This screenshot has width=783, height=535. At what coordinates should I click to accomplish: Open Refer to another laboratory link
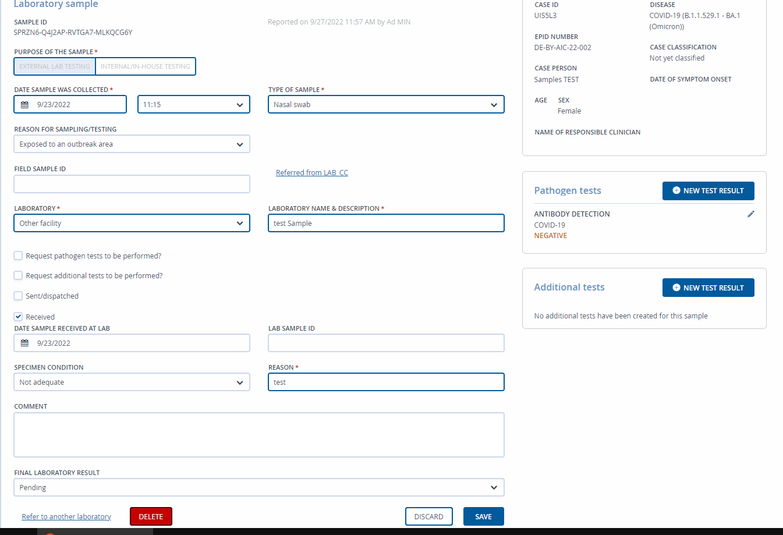click(66, 516)
